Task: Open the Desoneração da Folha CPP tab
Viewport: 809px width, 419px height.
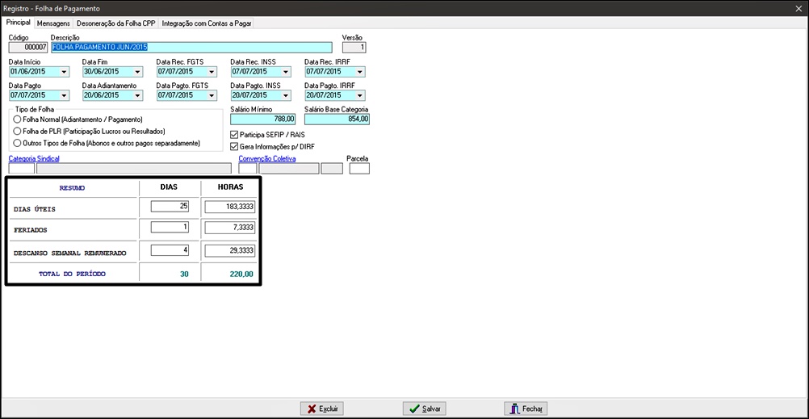Action: pyautogui.click(x=116, y=23)
